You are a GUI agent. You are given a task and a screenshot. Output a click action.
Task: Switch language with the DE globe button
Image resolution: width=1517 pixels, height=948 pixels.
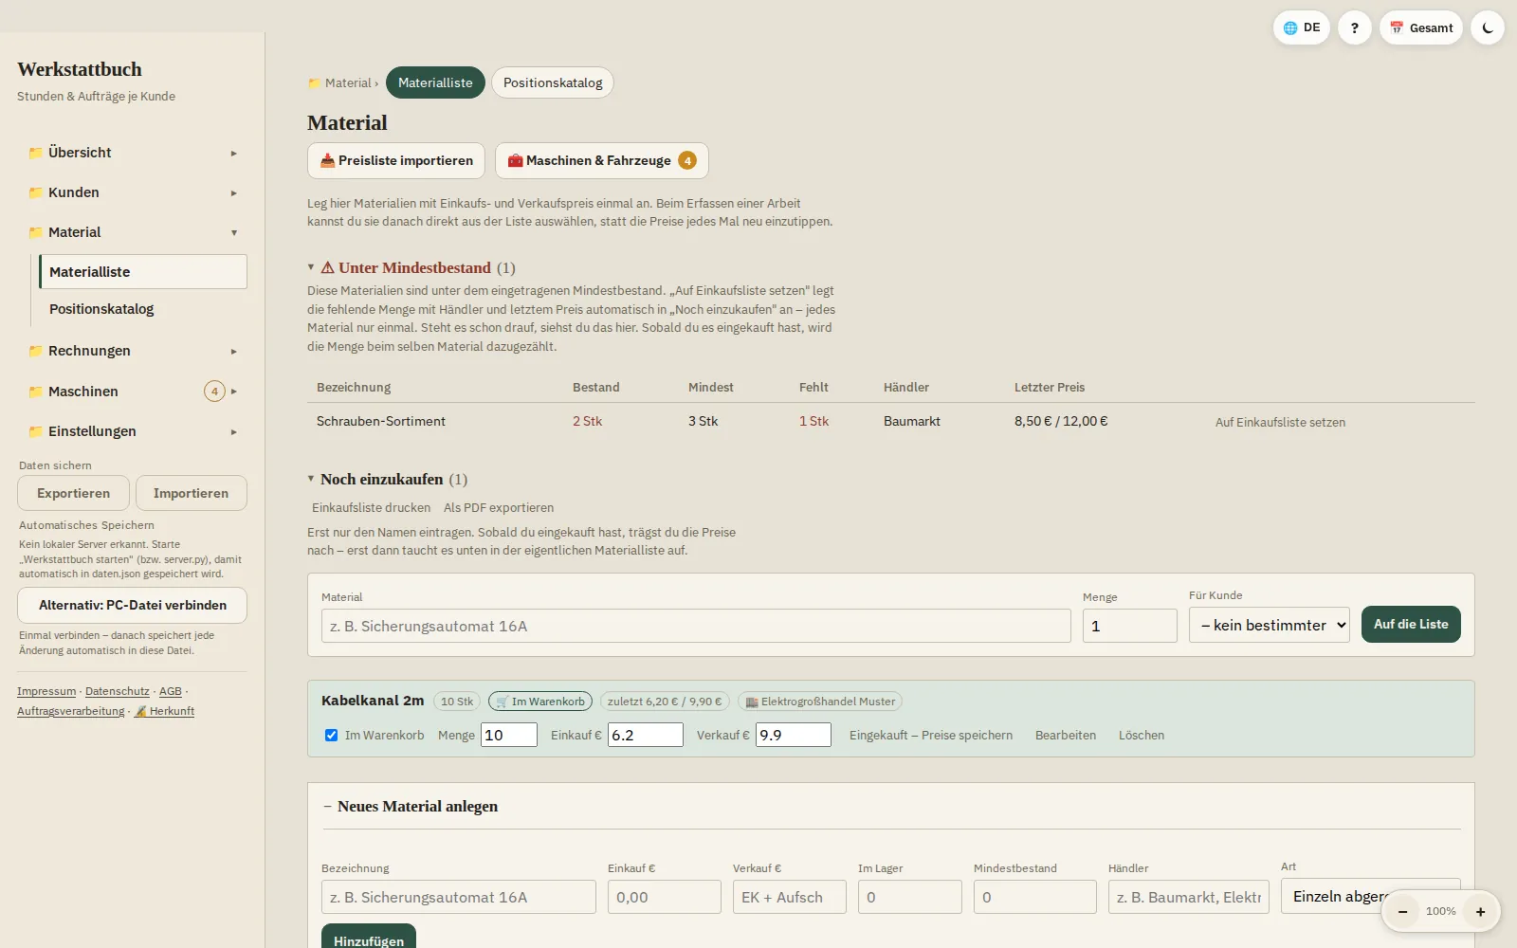coord(1301,27)
